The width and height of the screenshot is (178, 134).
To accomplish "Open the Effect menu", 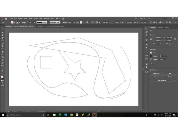I will (x=36, y=18).
